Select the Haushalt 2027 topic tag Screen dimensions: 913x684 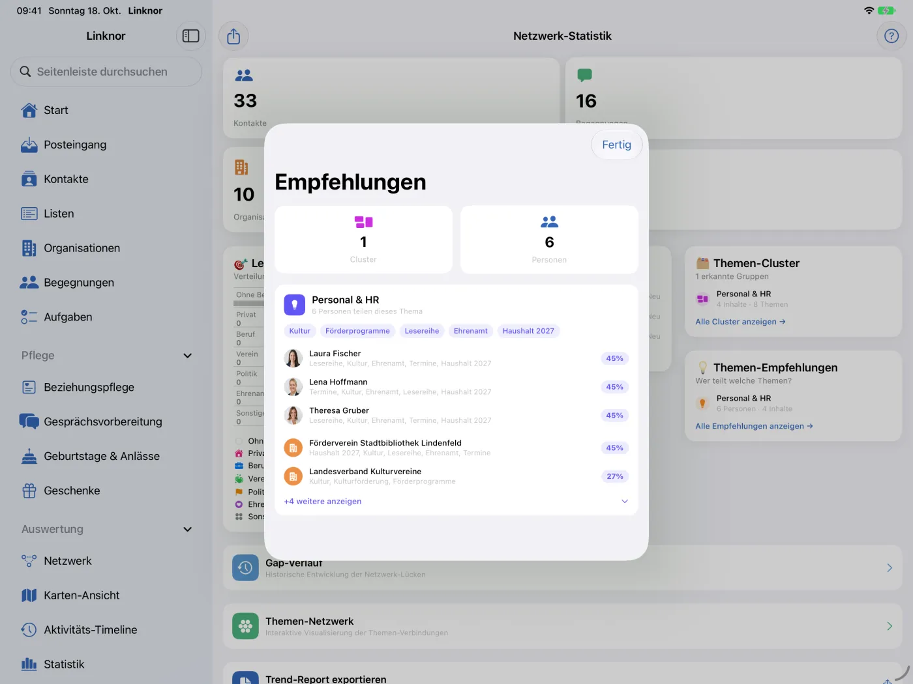click(528, 331)
